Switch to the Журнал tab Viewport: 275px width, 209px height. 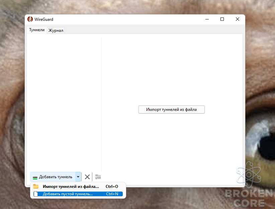click(x=56, y=30)
